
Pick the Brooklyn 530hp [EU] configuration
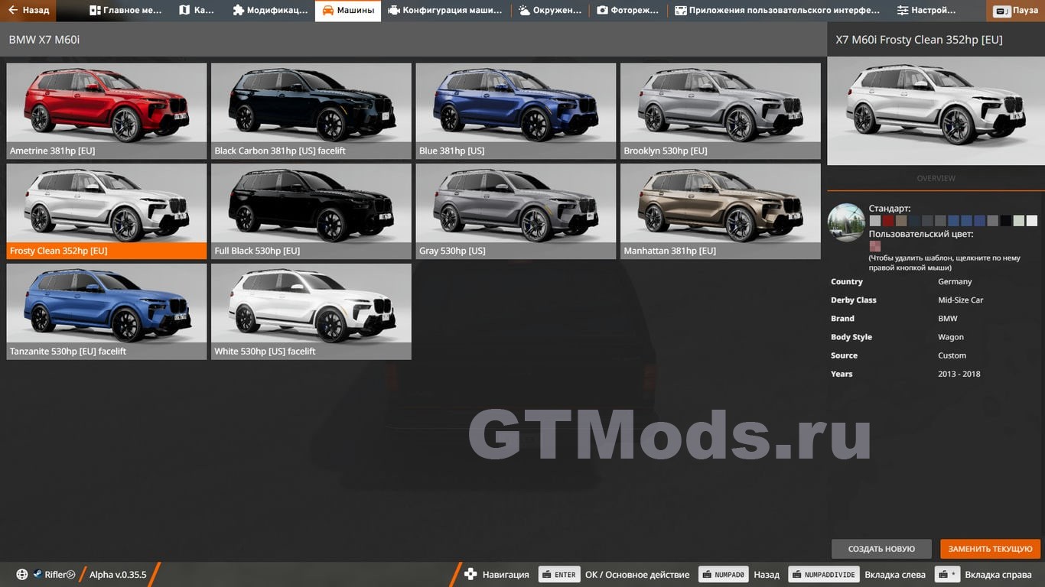pyautogui.click(x=721, y=111)
